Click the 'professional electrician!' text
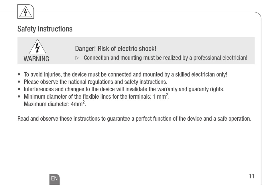This screenshot has height=185, width=272. pyautogui.click(x=220, y=58)
